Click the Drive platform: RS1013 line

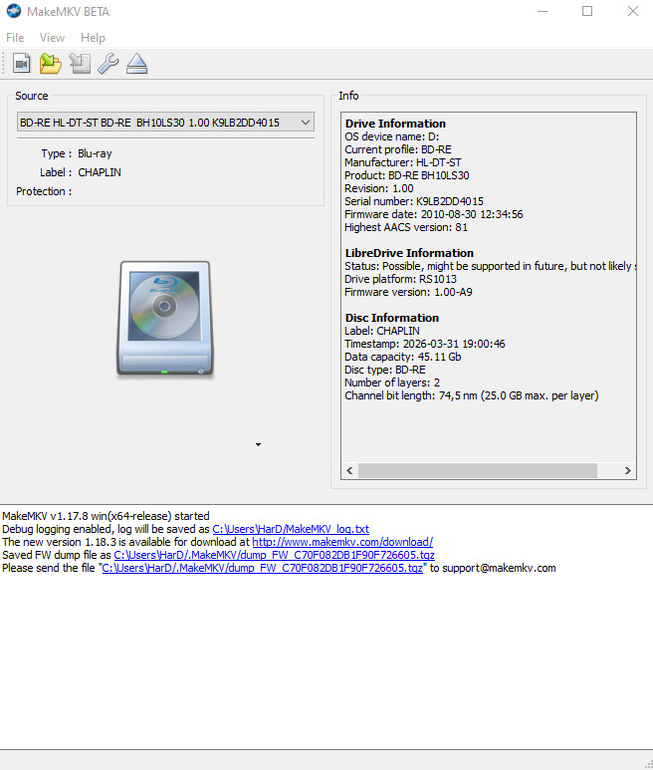point(400,279)
